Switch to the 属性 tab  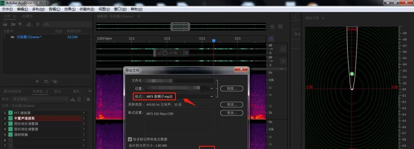(x=76, y=91)
